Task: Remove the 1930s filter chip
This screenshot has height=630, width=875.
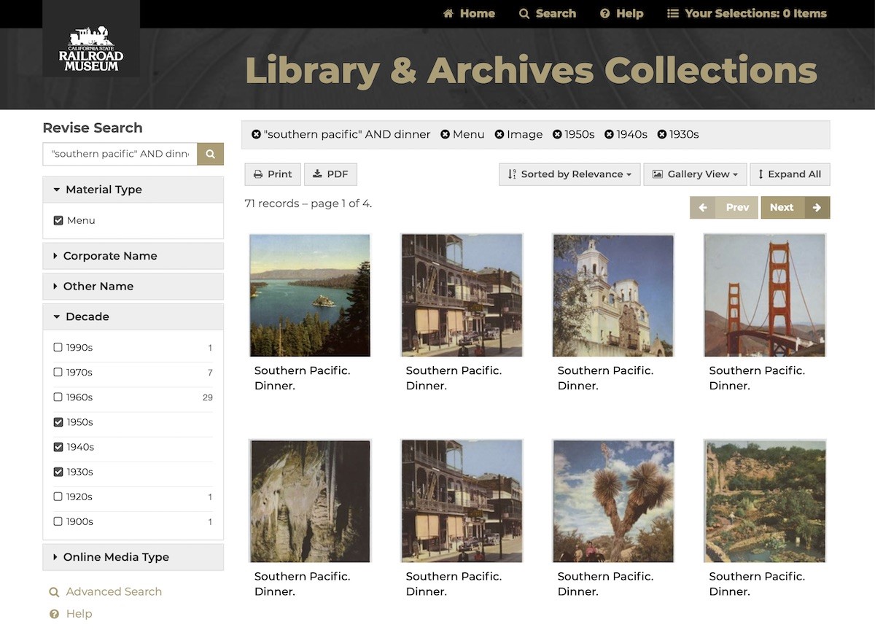Action: [662, 134]
